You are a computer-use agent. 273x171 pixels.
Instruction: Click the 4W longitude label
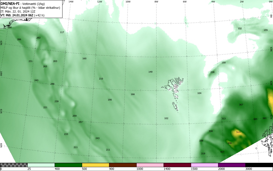(x=213, y=2)
